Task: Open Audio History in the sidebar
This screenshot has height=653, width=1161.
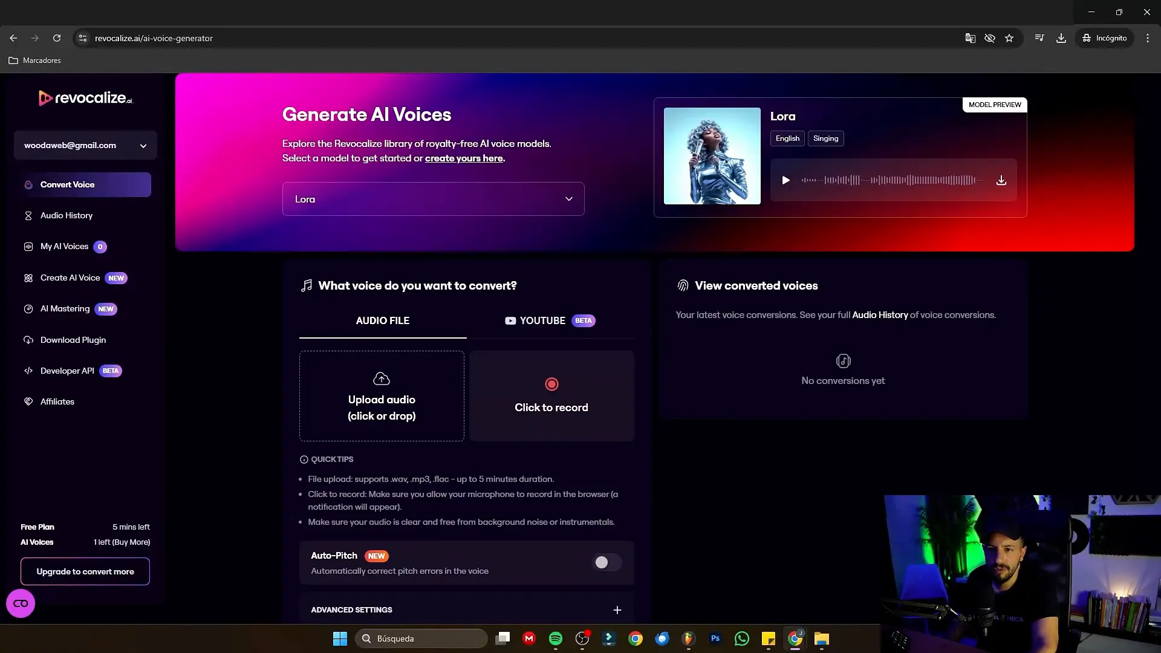Action: (67, 215)
